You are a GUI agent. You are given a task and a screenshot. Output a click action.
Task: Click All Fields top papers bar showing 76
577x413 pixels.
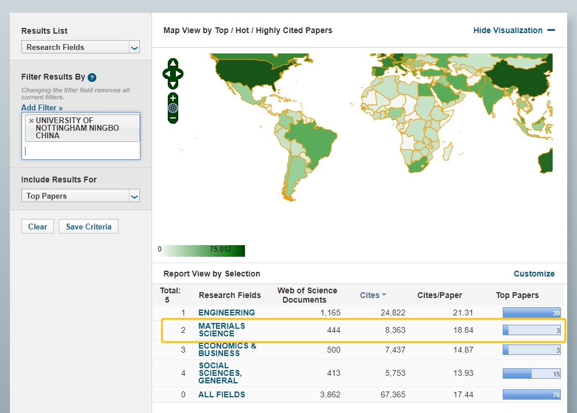[x=531, y=394]
